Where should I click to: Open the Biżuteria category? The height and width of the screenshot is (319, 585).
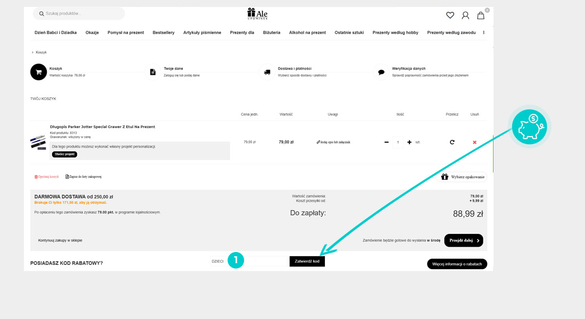point(271,32)
